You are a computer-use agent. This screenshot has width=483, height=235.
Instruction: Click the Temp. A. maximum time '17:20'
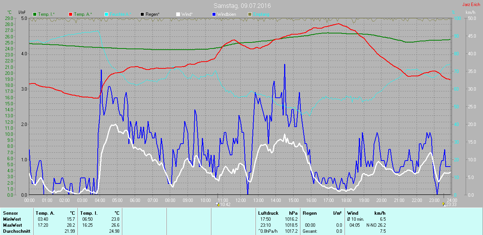[43, 225]
